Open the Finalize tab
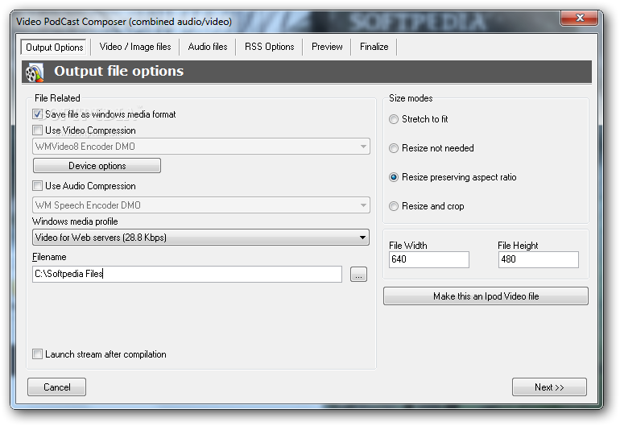The width and height of the screenshot is (620, 426). (374, 47)
